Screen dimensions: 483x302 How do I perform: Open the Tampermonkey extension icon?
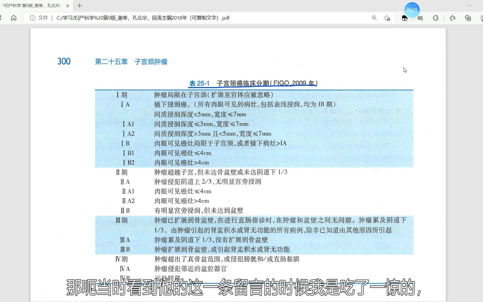(x=404, y=18)
